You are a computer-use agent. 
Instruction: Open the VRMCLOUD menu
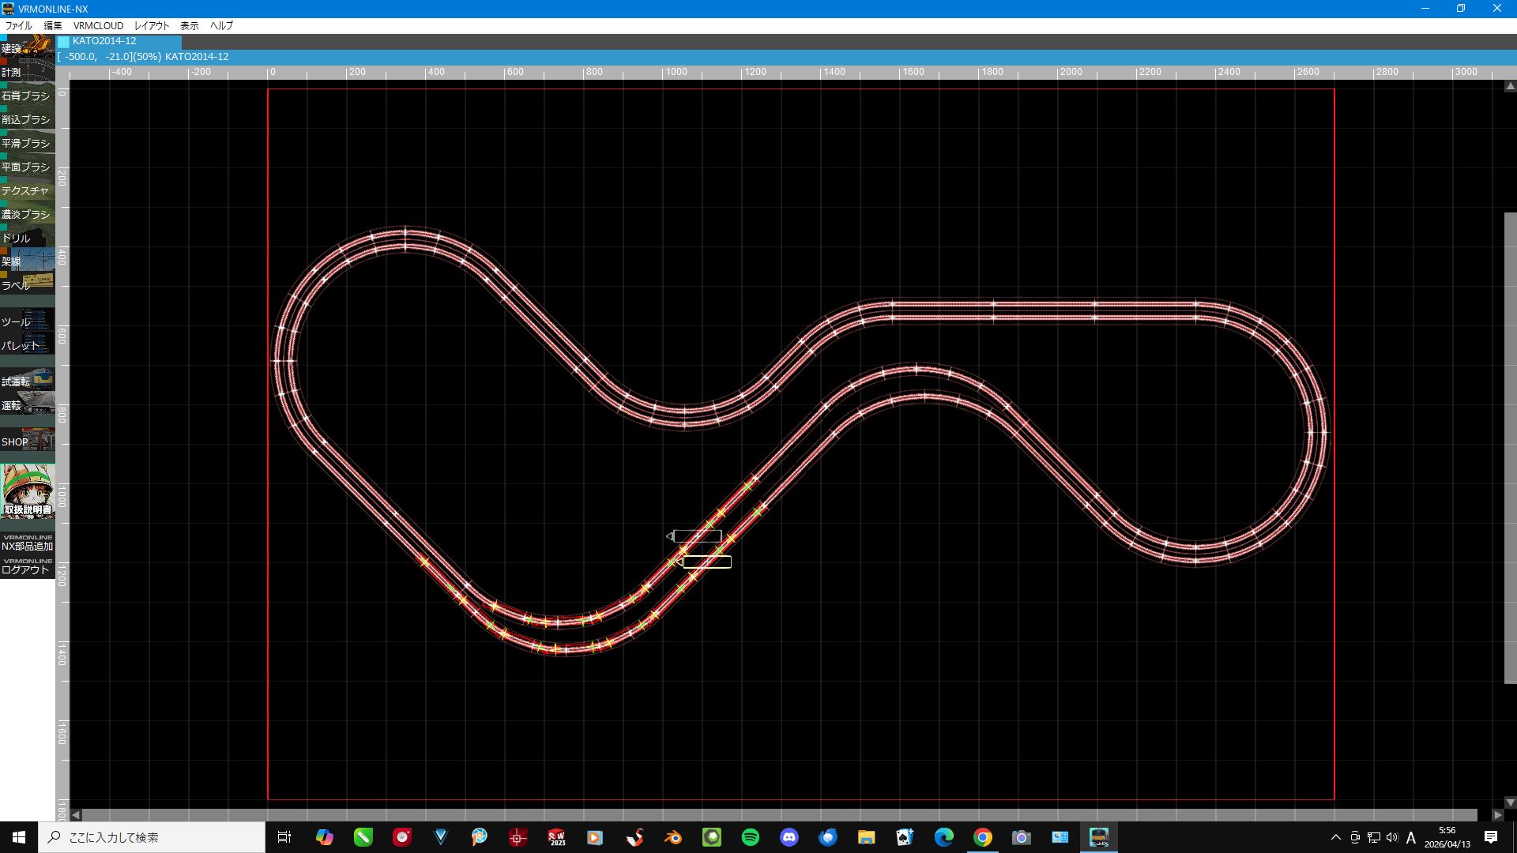tap(99, 25)
